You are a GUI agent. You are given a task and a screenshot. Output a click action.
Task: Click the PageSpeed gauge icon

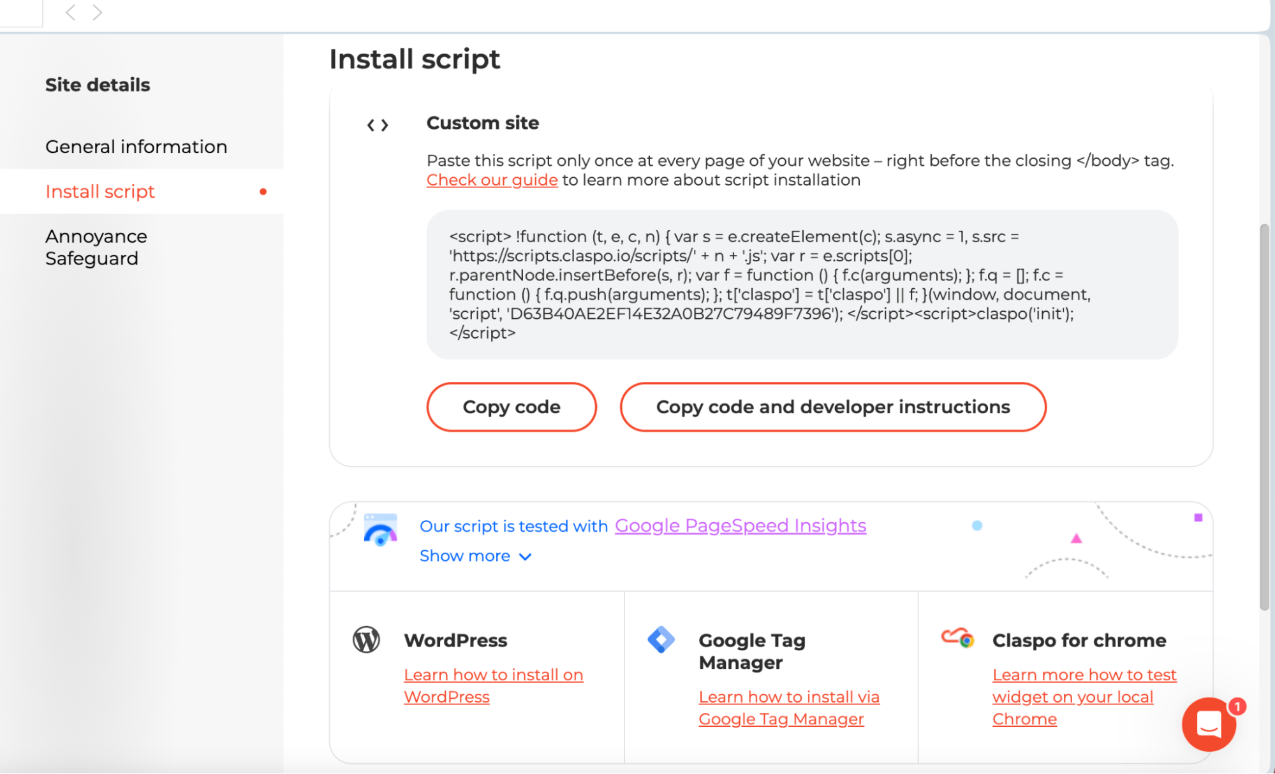(380, 530)
